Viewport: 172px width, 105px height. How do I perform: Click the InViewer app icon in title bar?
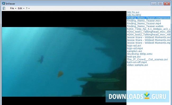click(x=3, y=3)
